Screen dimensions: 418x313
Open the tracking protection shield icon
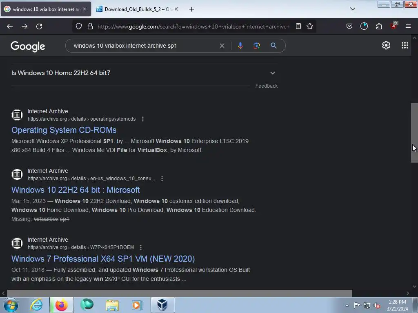[x=79, y=26]
